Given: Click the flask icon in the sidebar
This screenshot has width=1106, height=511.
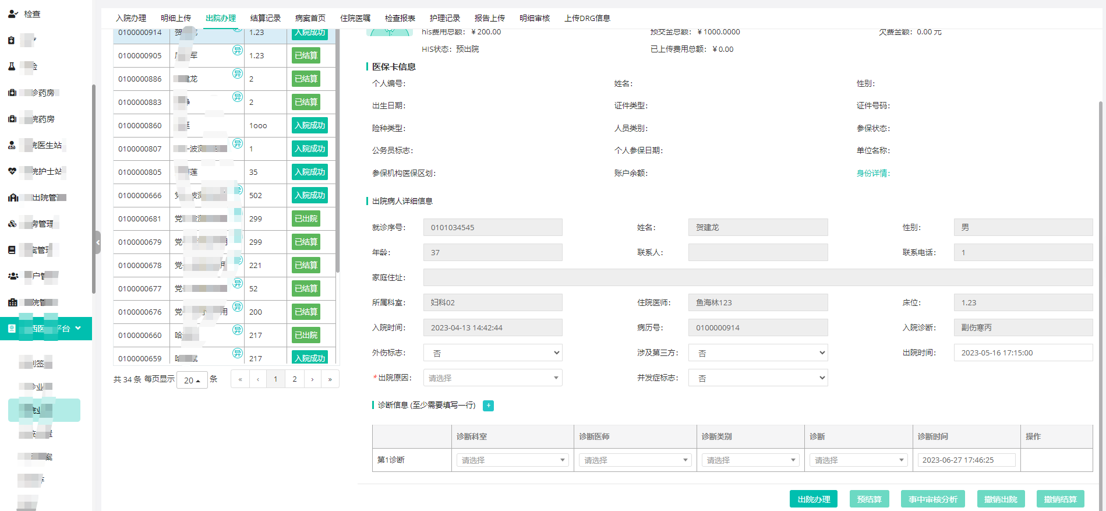Looking at the screenshot, I should pos(12,66).
